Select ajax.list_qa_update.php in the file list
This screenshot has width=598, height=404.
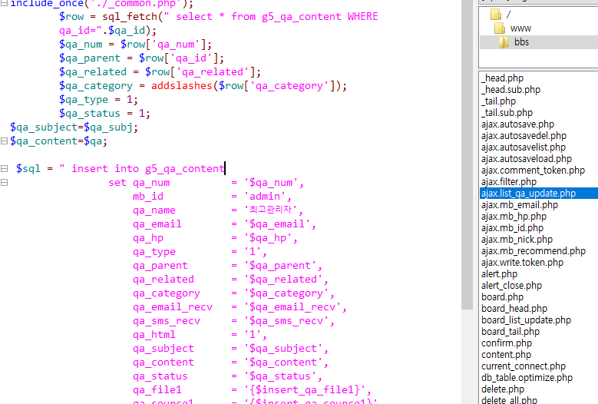pos(528,194)
